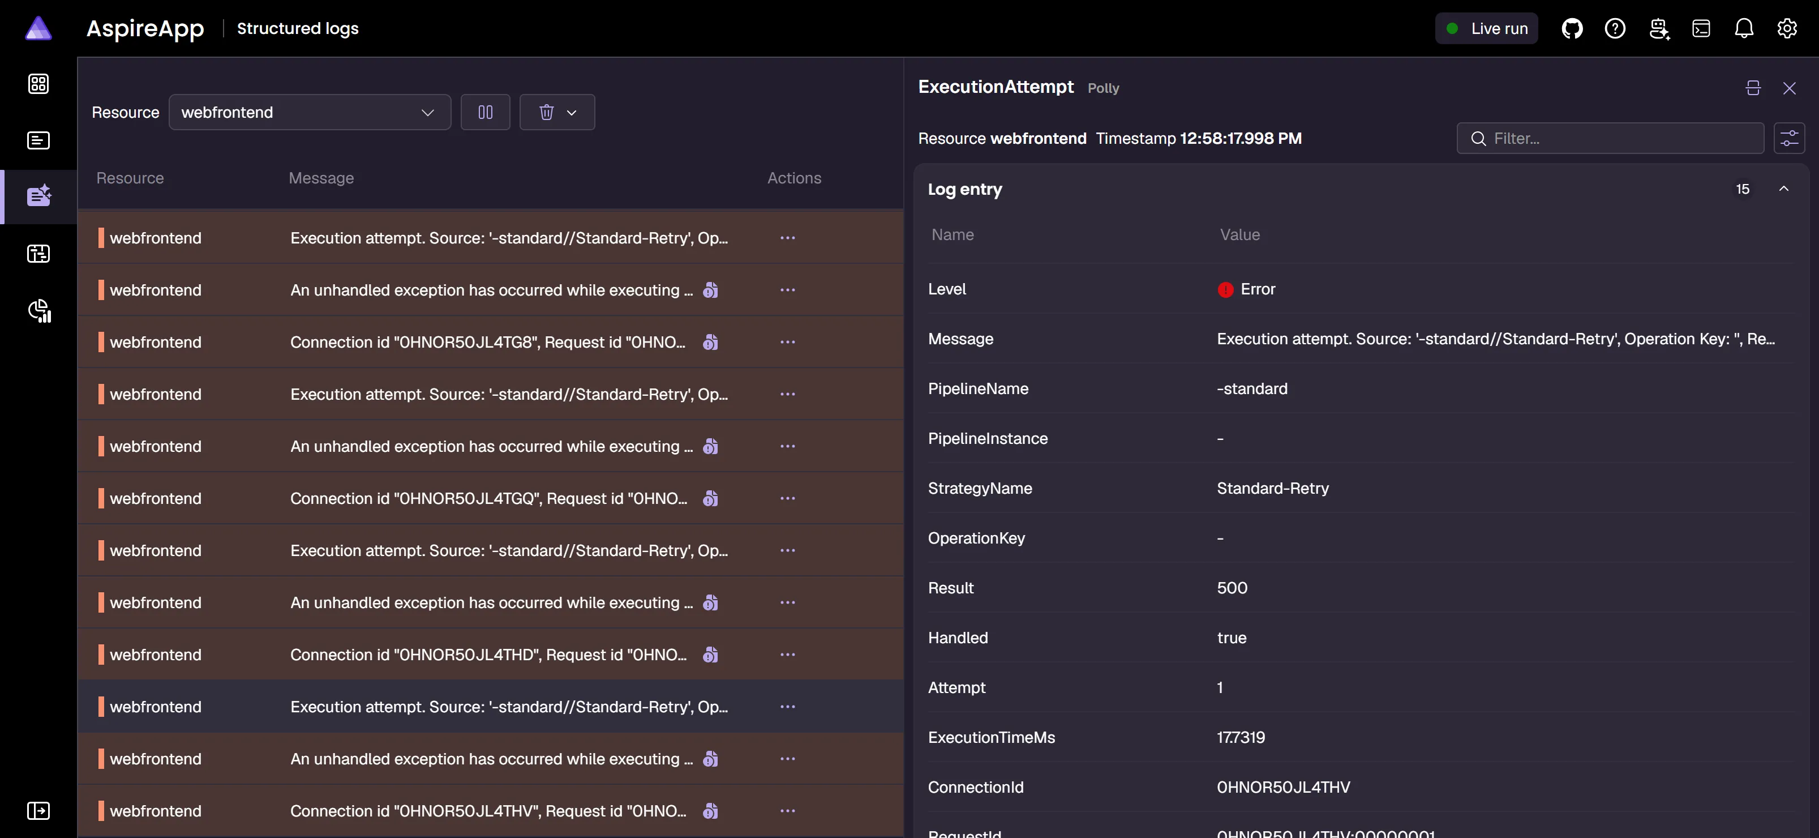
Task: Open the Help icon in header
Action: [x=1615, y=28]
